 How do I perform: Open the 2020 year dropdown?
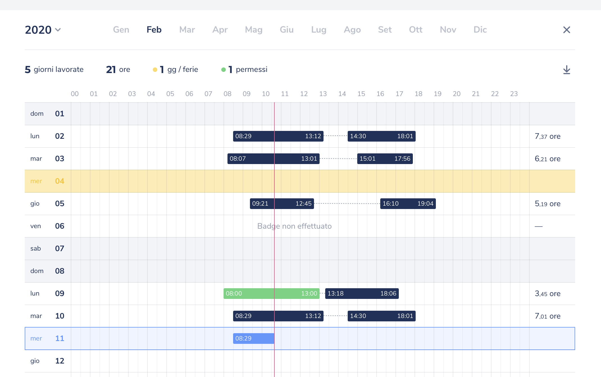[43, 30]
